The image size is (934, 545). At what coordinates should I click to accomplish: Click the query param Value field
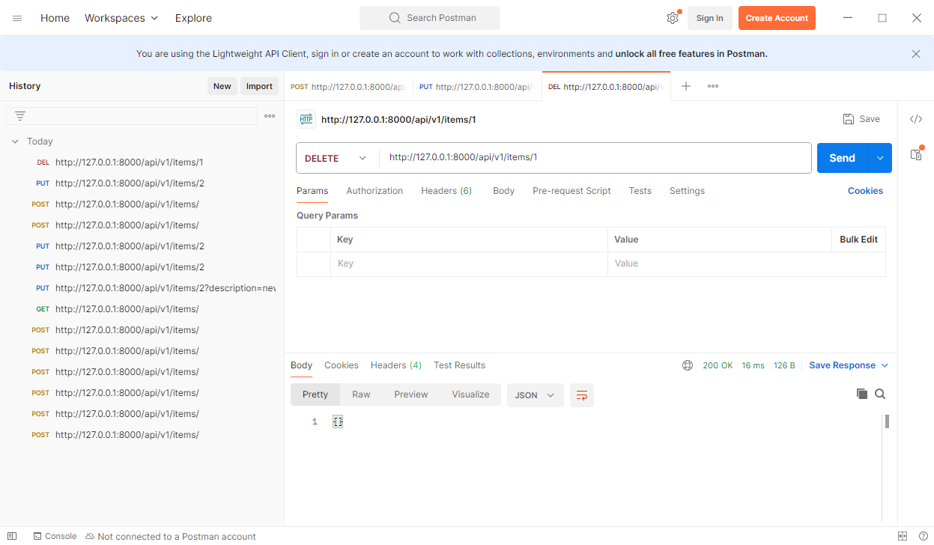746,264
